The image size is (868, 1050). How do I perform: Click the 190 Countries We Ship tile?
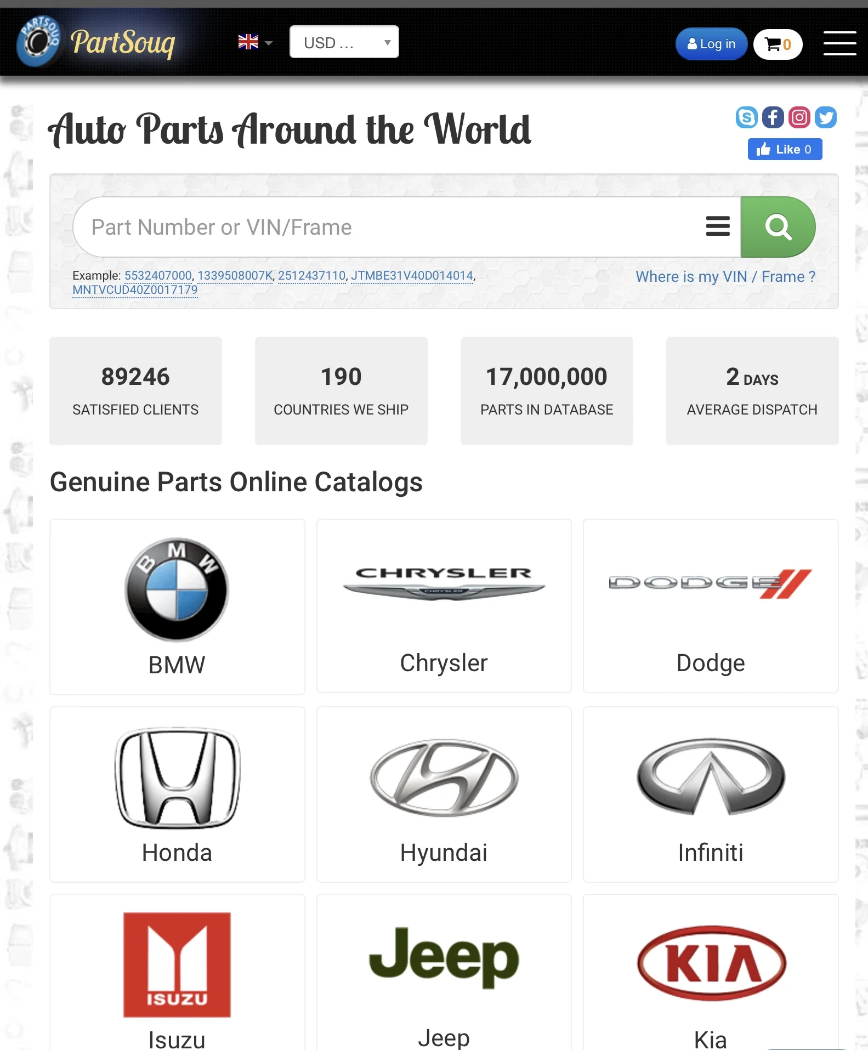341,390
